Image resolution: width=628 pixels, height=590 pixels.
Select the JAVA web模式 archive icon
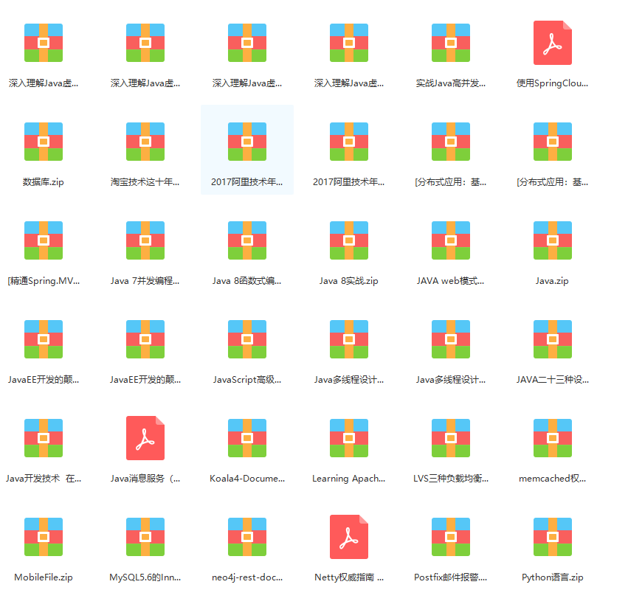[451, 240]
